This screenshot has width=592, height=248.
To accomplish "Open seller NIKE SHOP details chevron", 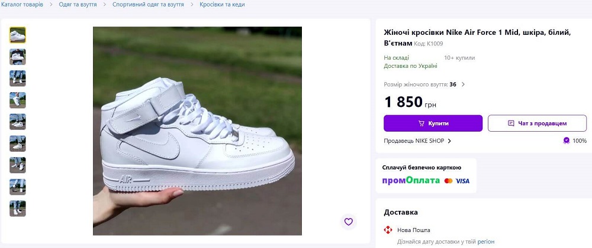I will [x=449, y=141].
